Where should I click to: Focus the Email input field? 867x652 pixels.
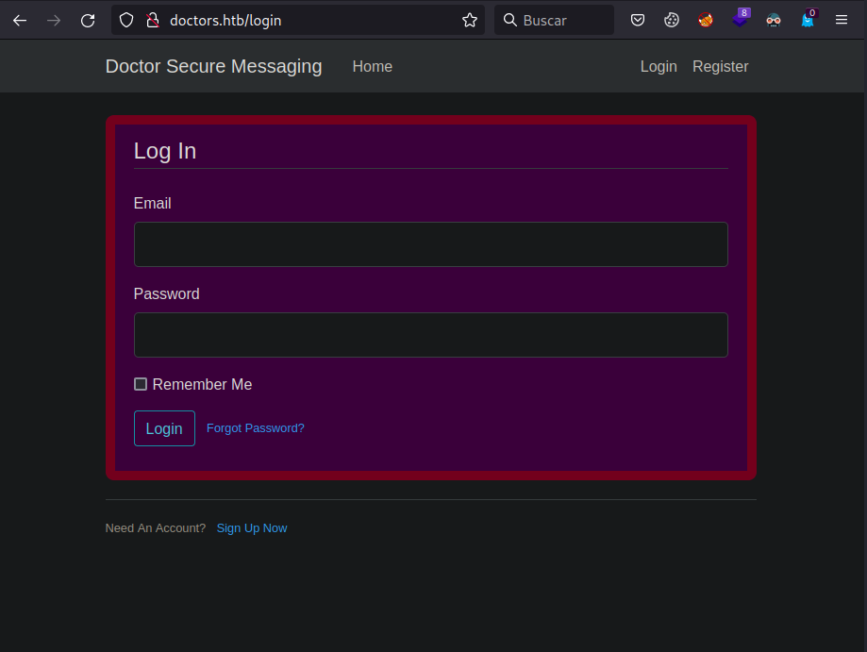pos(430,244)
